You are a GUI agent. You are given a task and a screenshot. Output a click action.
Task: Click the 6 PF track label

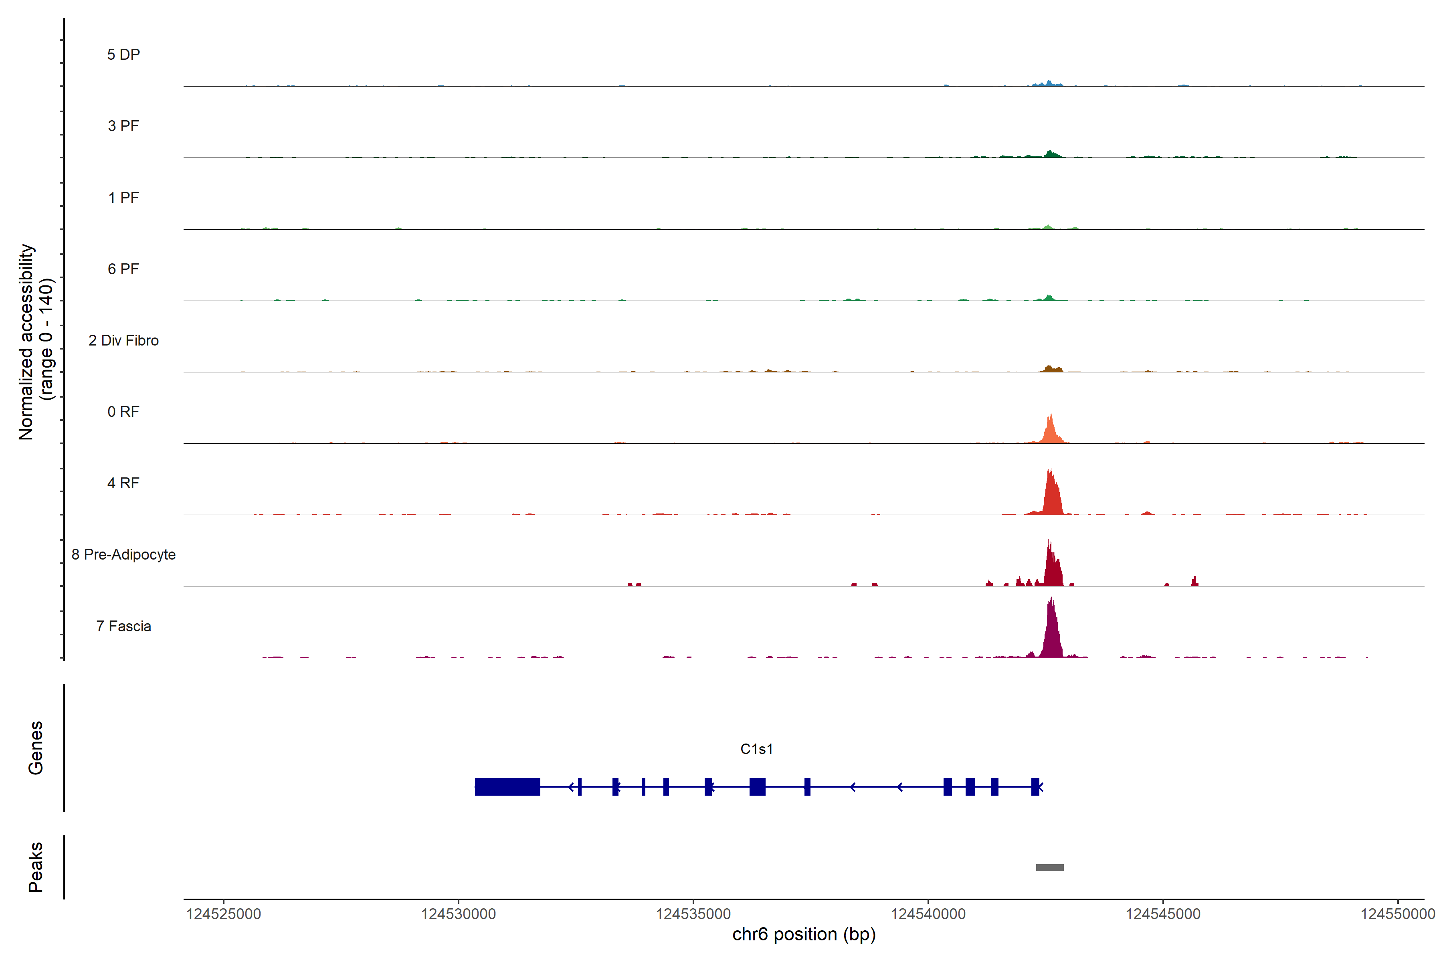point(123,269)
